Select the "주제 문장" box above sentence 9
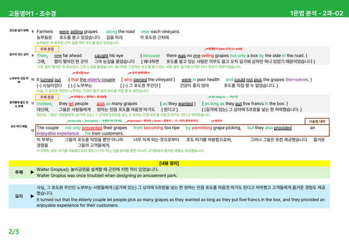This screenshot has width=349, height=246. pyautogui.click(x=47, y=49)
